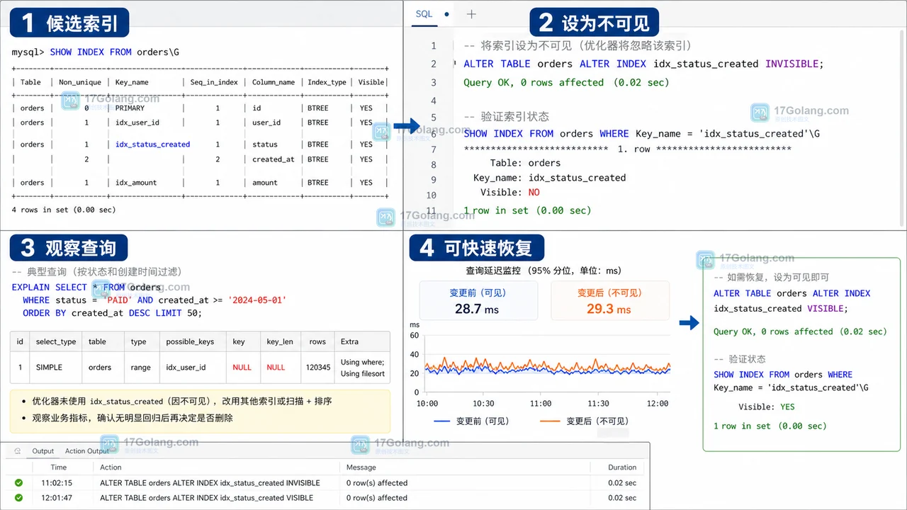Open the SQL editor tab
The width and height of the screenshot is (907, 510).
(424, 14)
